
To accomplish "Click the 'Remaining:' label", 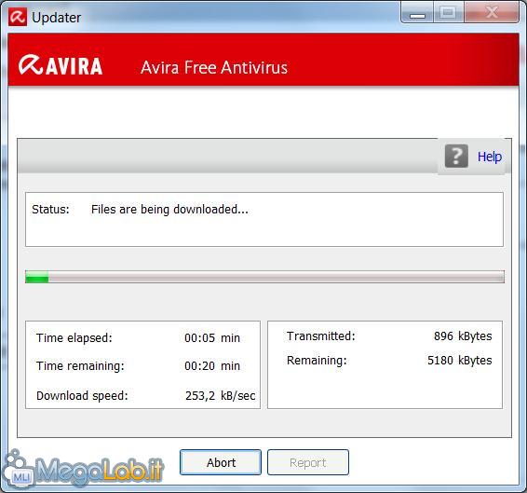I will coord(317,360).
